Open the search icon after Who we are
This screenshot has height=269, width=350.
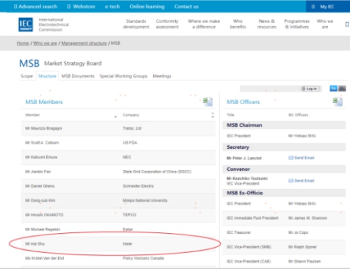(x=347, y=24)
